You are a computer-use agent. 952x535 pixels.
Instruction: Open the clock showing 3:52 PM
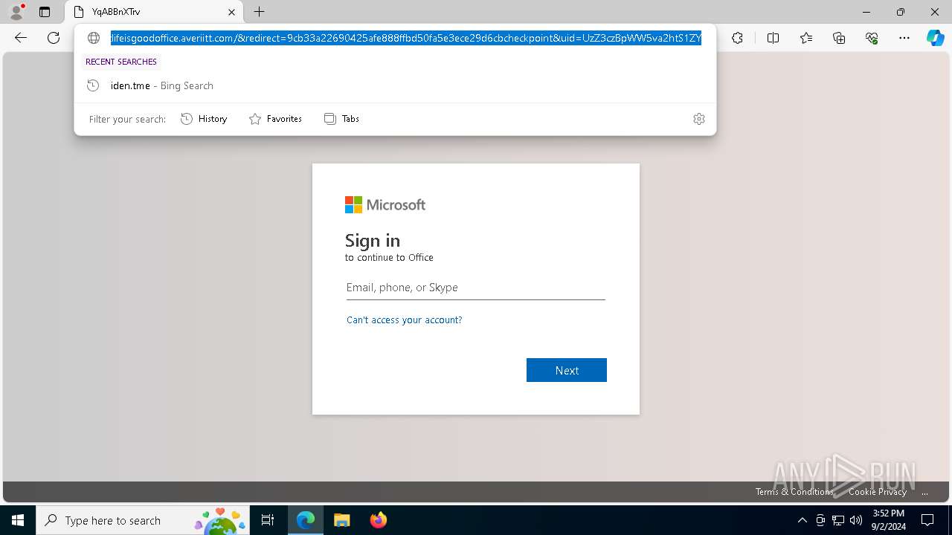(889, 520)
